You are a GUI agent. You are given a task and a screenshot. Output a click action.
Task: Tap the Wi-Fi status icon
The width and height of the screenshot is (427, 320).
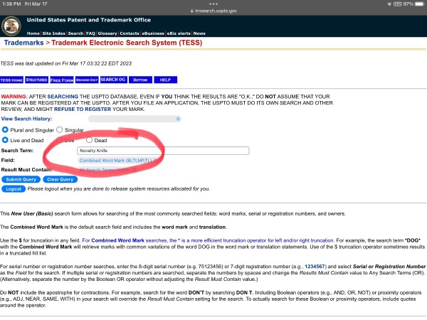click(389, 4)
